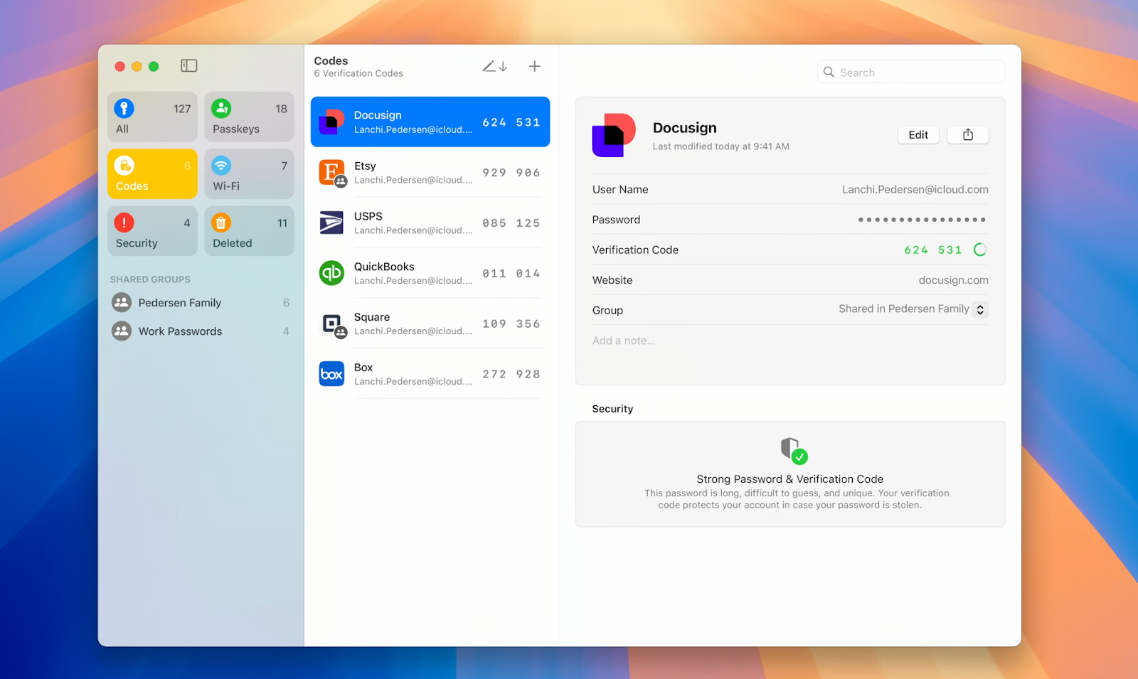
Task: Click the share icon button
Action: coord(968,135)
